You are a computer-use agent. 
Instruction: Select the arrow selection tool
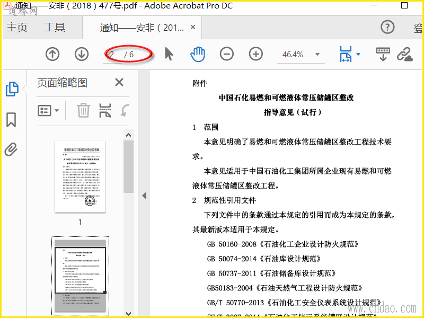click(169, 54)
